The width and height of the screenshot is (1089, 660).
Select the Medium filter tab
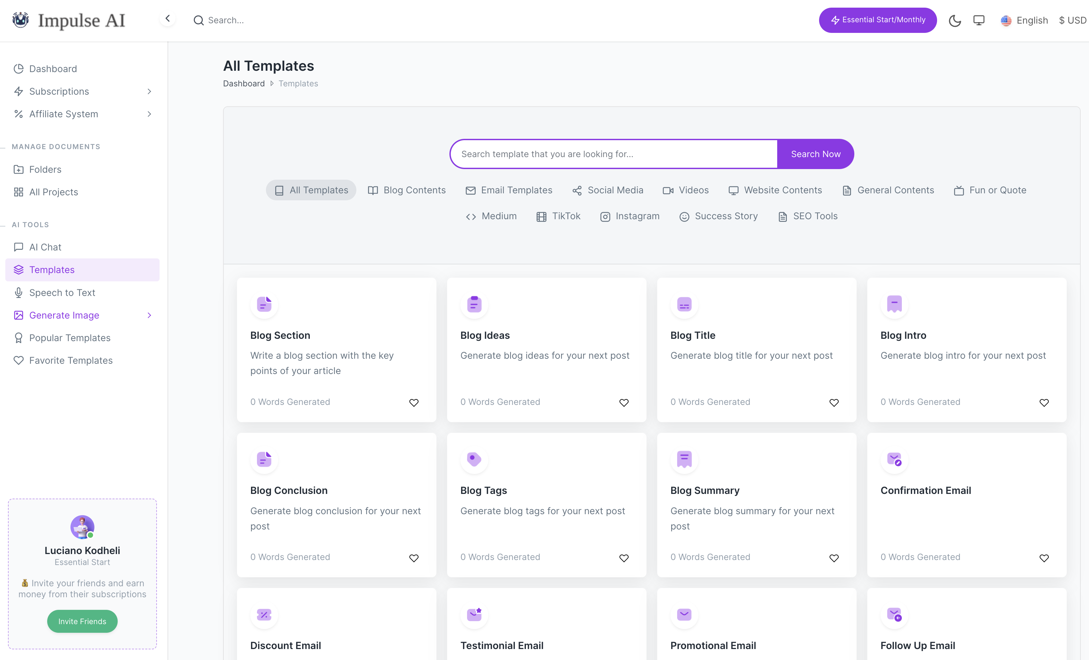click(491, 216)
